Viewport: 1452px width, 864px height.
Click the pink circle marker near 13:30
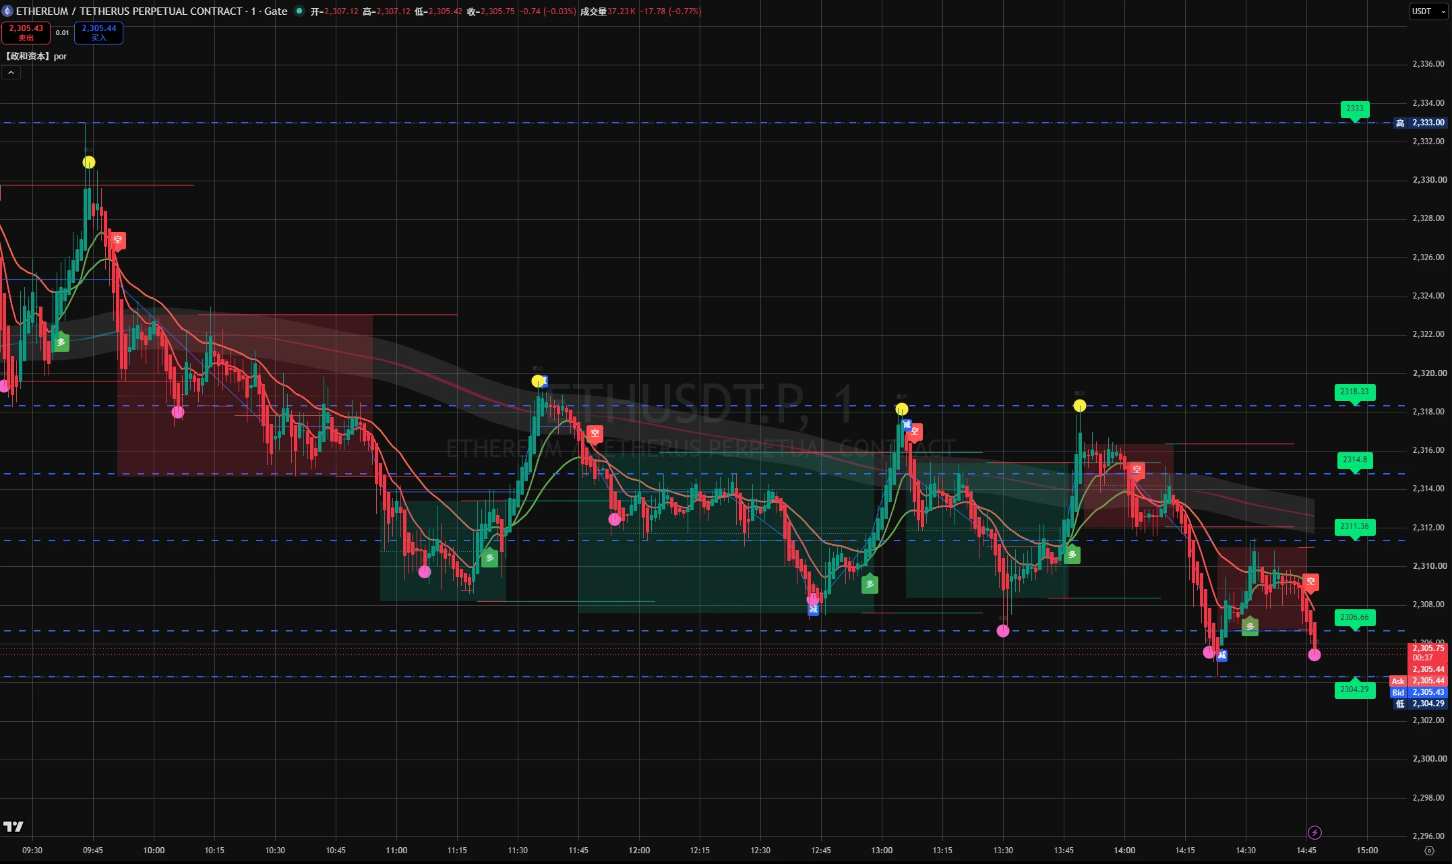pos(1003,631)
